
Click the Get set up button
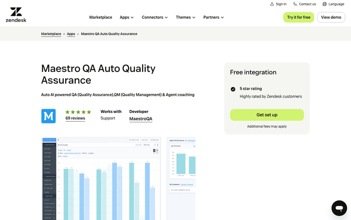click(x=267, y=115)
